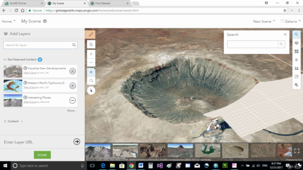The height and width of the screenshot is (170, 303).
Task: Open My Scene properties icon next to title
Action: click(x=45, y=21)
